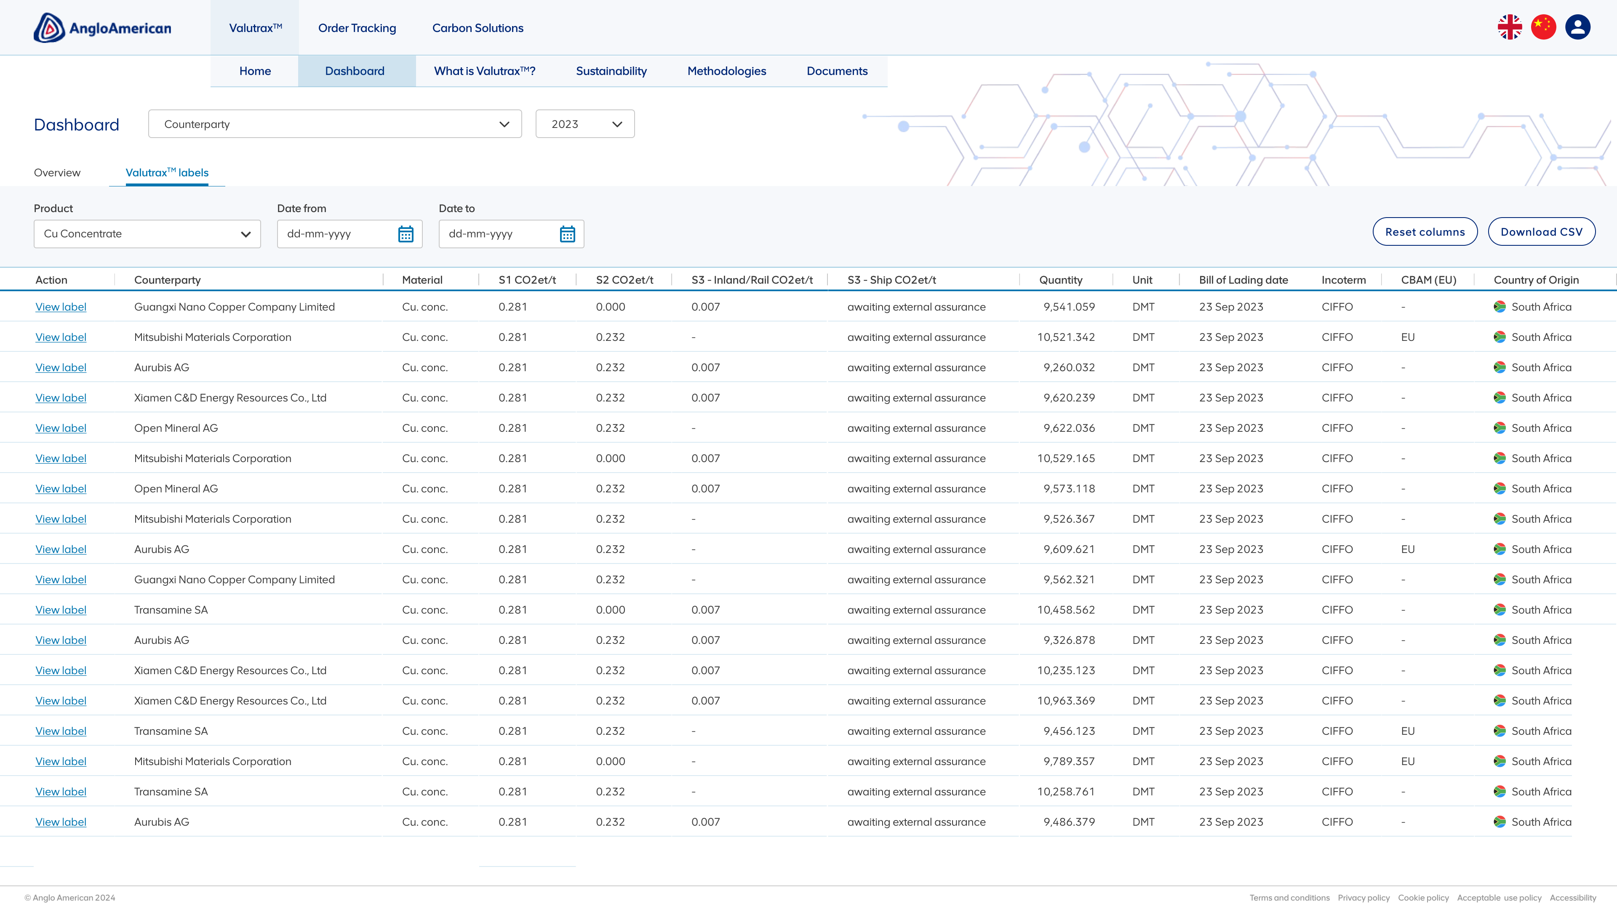Switch language with the China flag icon
The height and width of the screenshot is (909, 1617).
tap(1544, 27)
